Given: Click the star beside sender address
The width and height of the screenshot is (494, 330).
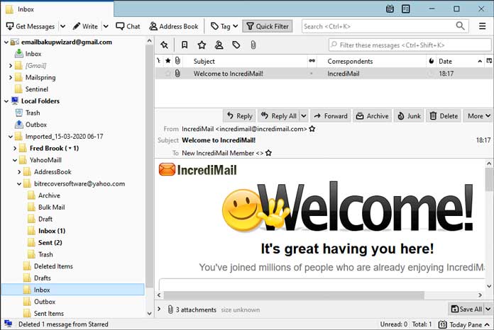Looking at the screenshot, I should tap(312, 129).
